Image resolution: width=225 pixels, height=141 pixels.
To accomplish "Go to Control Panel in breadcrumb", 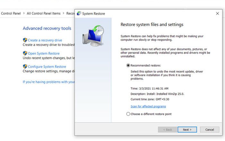I will click(x=11, y=13).
